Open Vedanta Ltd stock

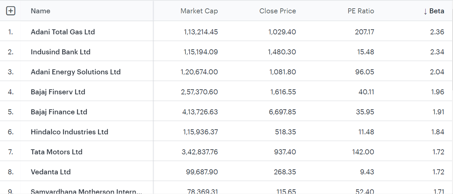[51, 172]
